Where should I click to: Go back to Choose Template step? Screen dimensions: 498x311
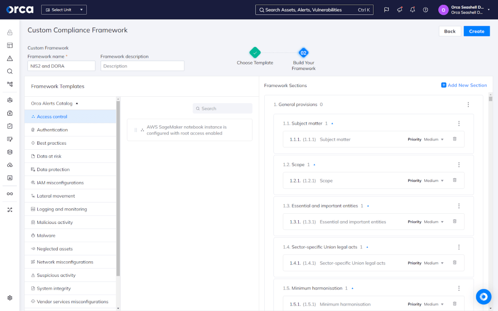point(255,53)
